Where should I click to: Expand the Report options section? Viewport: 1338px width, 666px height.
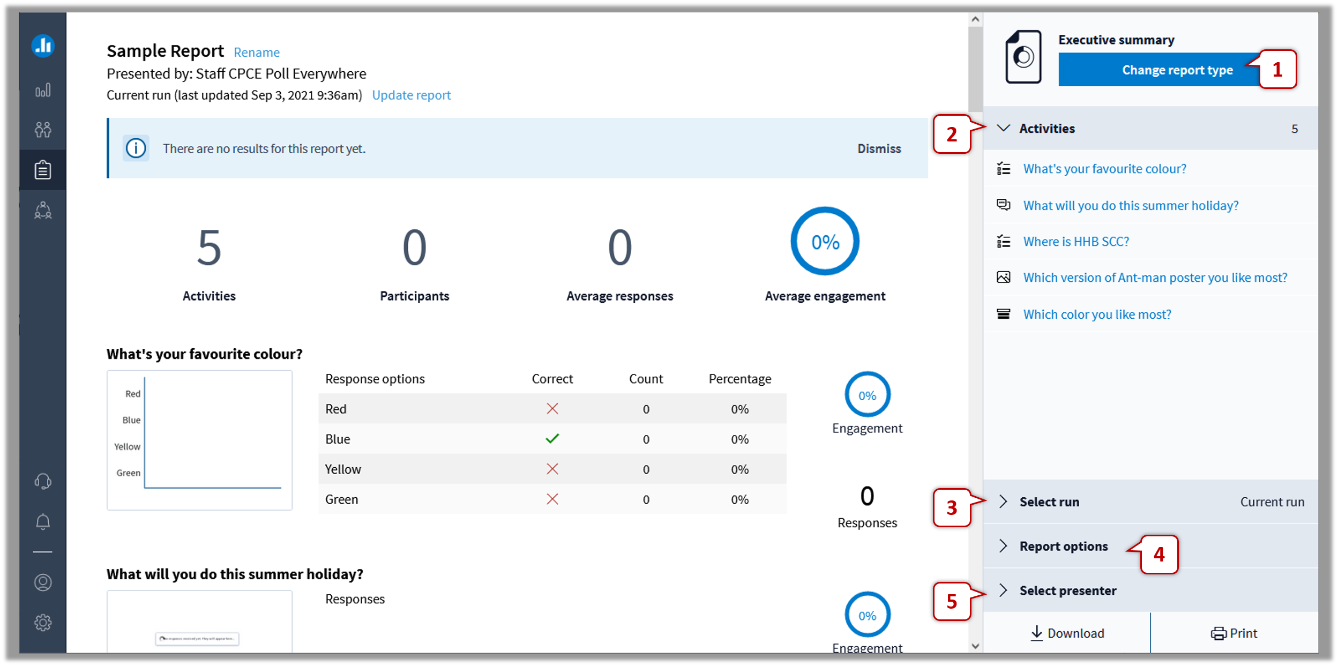coord(1064,546)
